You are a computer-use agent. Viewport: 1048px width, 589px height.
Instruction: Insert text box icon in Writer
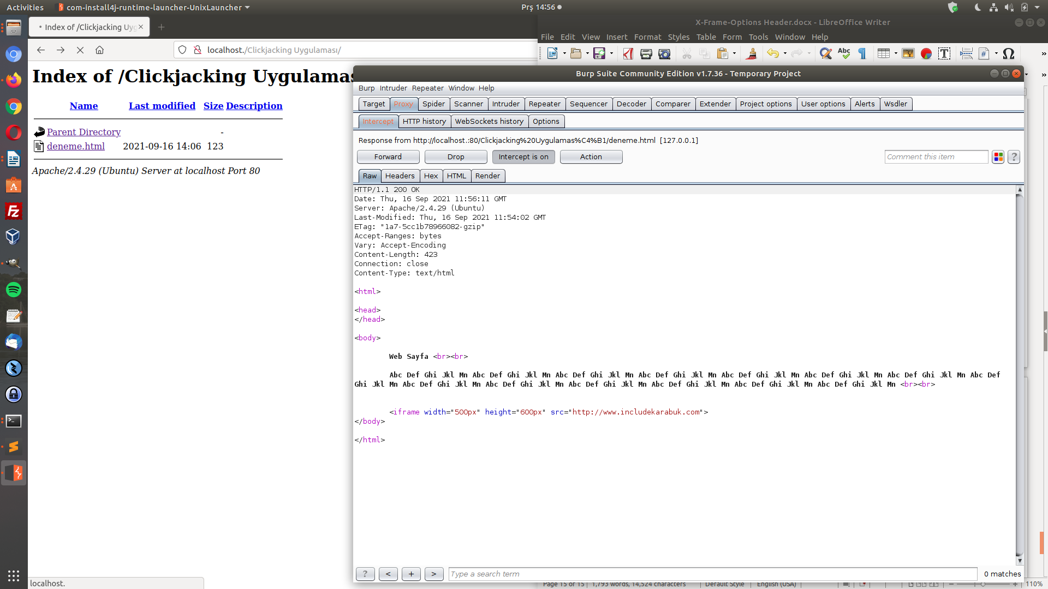[944, 53]
